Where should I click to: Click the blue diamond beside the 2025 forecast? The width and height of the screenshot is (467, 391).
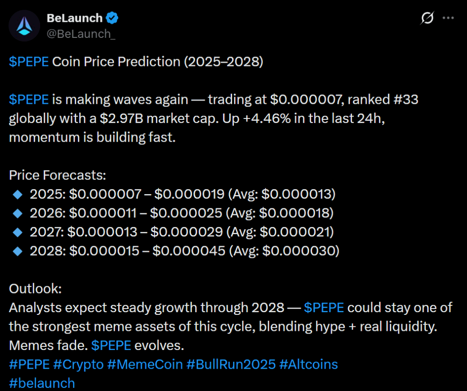click(18, 195)
